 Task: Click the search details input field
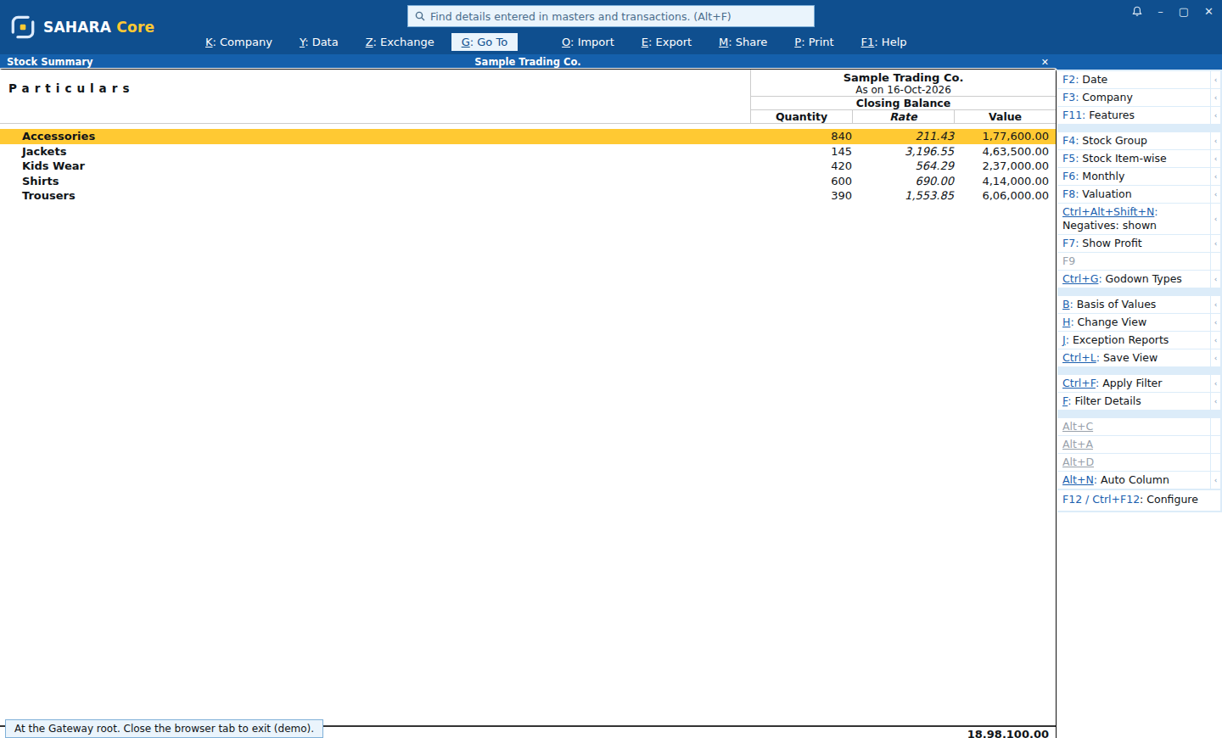611,16
